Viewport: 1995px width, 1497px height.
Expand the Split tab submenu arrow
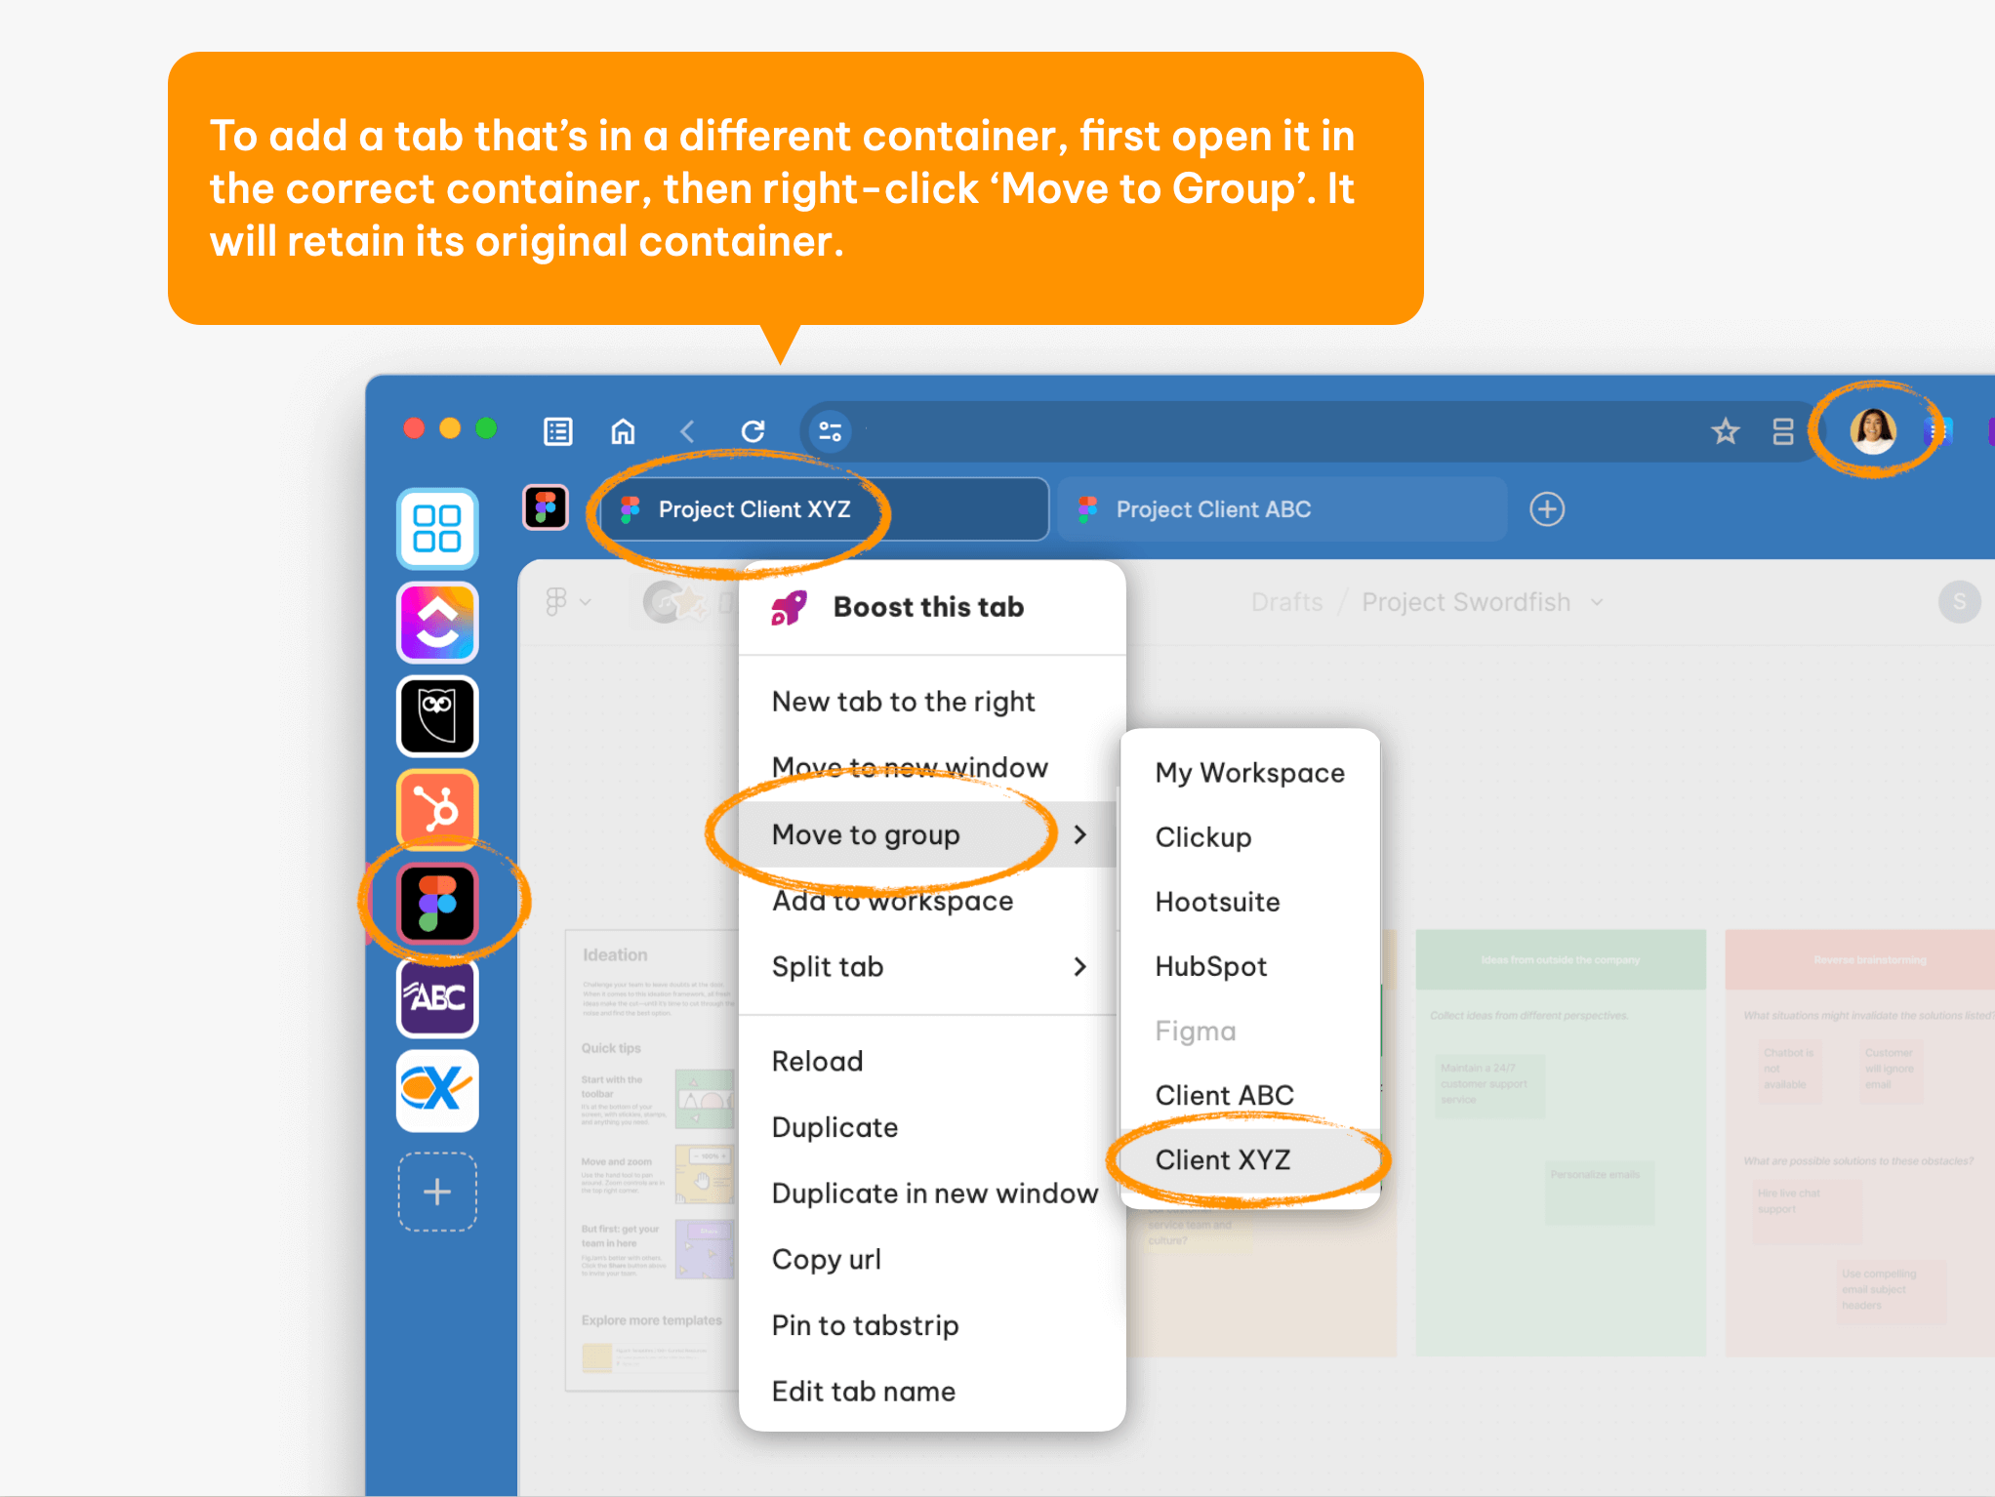1083,965
